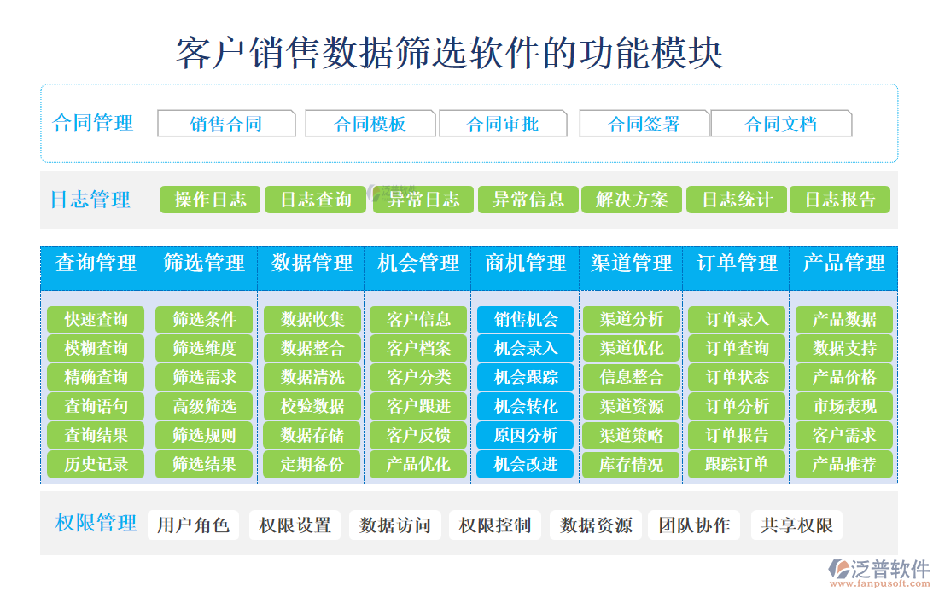
Task: Select 操作日志 in log management
Action: tap(208, 200)
